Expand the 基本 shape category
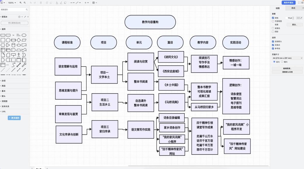Screen dimensions: 304x169 [15, 91]
